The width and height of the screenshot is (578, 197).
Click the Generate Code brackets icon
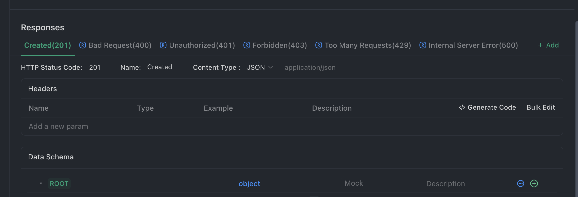click(x=462, y=108)
